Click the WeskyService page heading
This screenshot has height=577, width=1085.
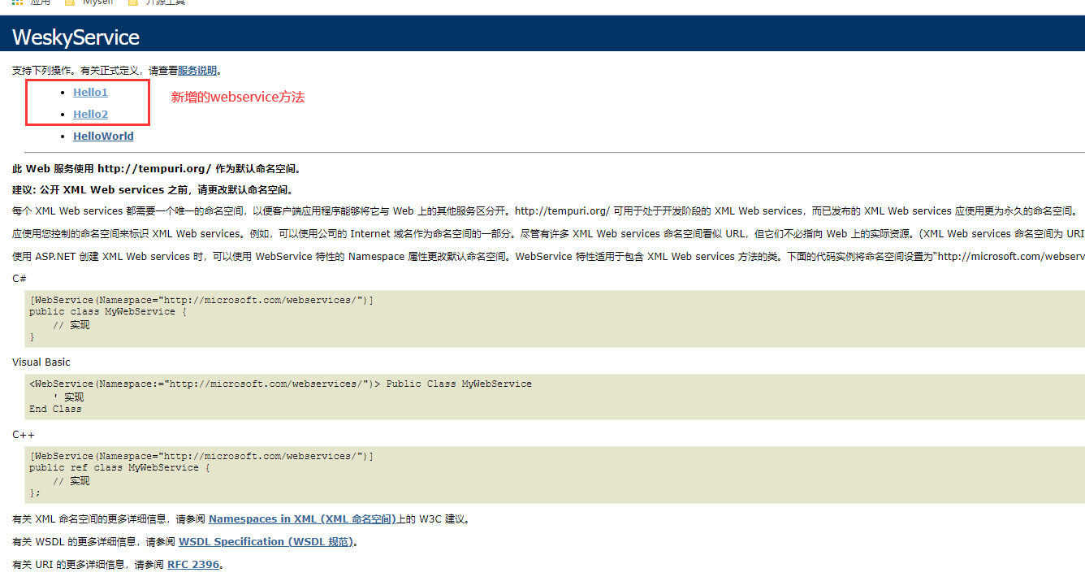(76, 37)
